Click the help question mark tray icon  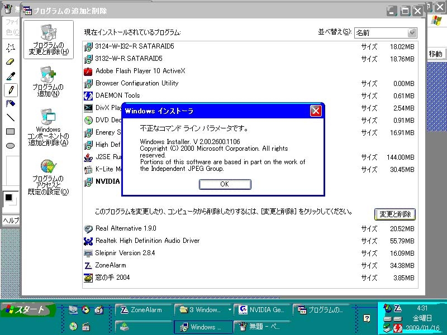coord(367,318)
